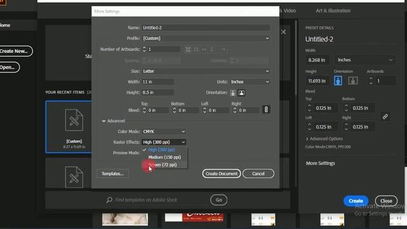Image resolution: width=407 pixels, height=229 pixels.
Task: Toggle bleed link icon in Preset Details
Action: point(385,116)
